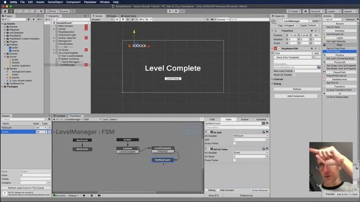The image size is (360, 202).
Task: Select the Rotate tool in Unity toolbar
Action: tap(17, 11)
